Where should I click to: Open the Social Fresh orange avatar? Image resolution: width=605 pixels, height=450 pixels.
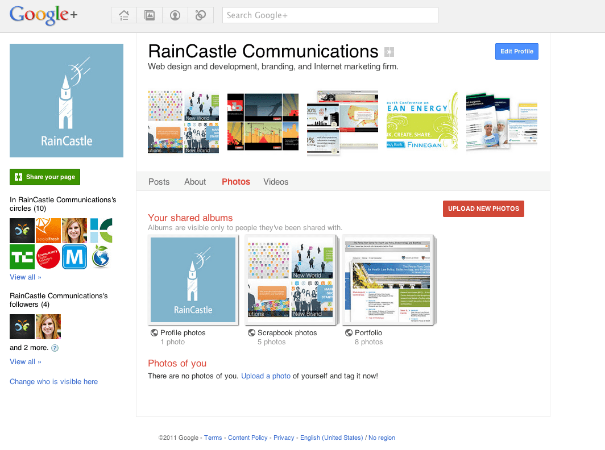tap(48, 231)
